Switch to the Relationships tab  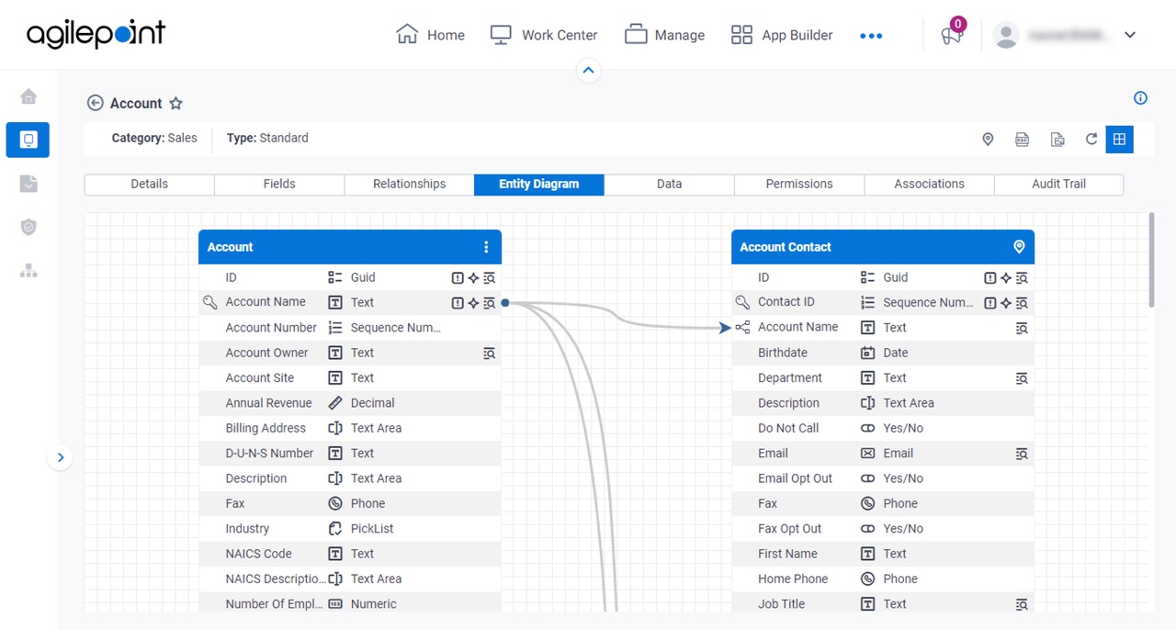coord(409,184)
